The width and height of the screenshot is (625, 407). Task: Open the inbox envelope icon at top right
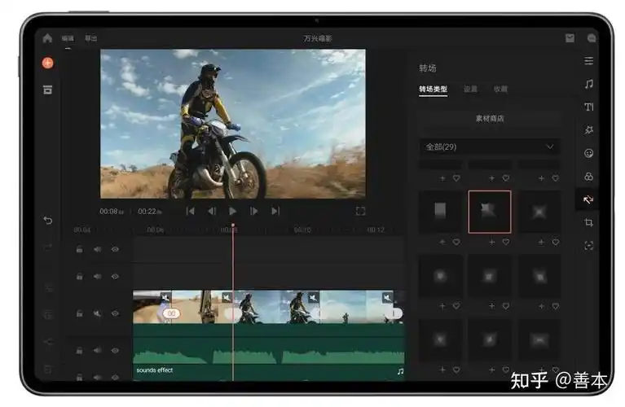click(x=570, y=37)
